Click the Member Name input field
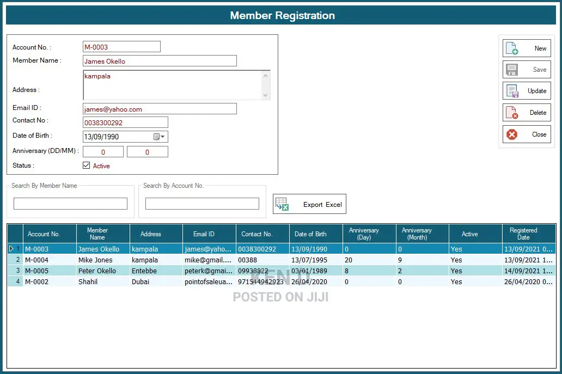The height and width of the screenshot is (374, 562). [x=160, y=61]
